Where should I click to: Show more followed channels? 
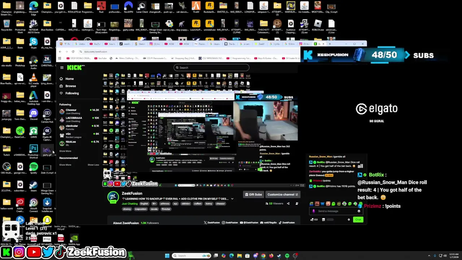pos(65,151)
